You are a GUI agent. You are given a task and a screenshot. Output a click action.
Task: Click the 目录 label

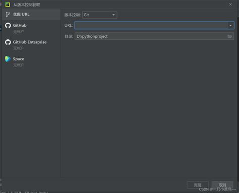69,36
